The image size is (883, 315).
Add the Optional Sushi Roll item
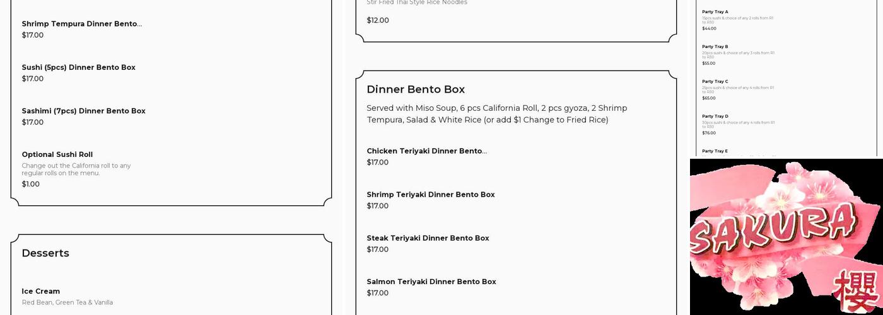pyautogui.click(x=57, y=154)
